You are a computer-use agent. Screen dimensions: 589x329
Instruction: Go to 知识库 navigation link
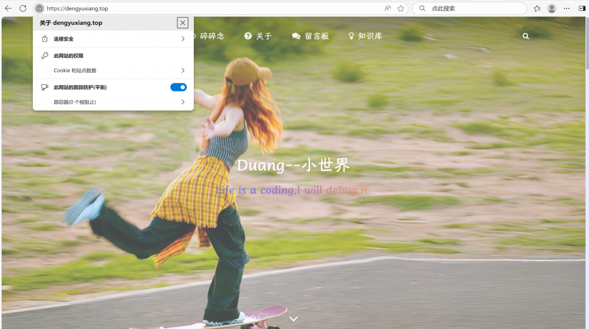point(365,36)
